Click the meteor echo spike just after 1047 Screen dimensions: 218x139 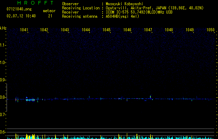[150, 97]
